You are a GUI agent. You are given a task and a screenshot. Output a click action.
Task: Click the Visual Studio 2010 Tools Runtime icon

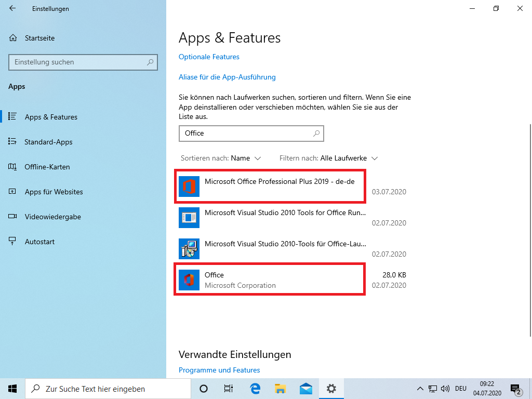pyautogui.click(x=189, y=218)
